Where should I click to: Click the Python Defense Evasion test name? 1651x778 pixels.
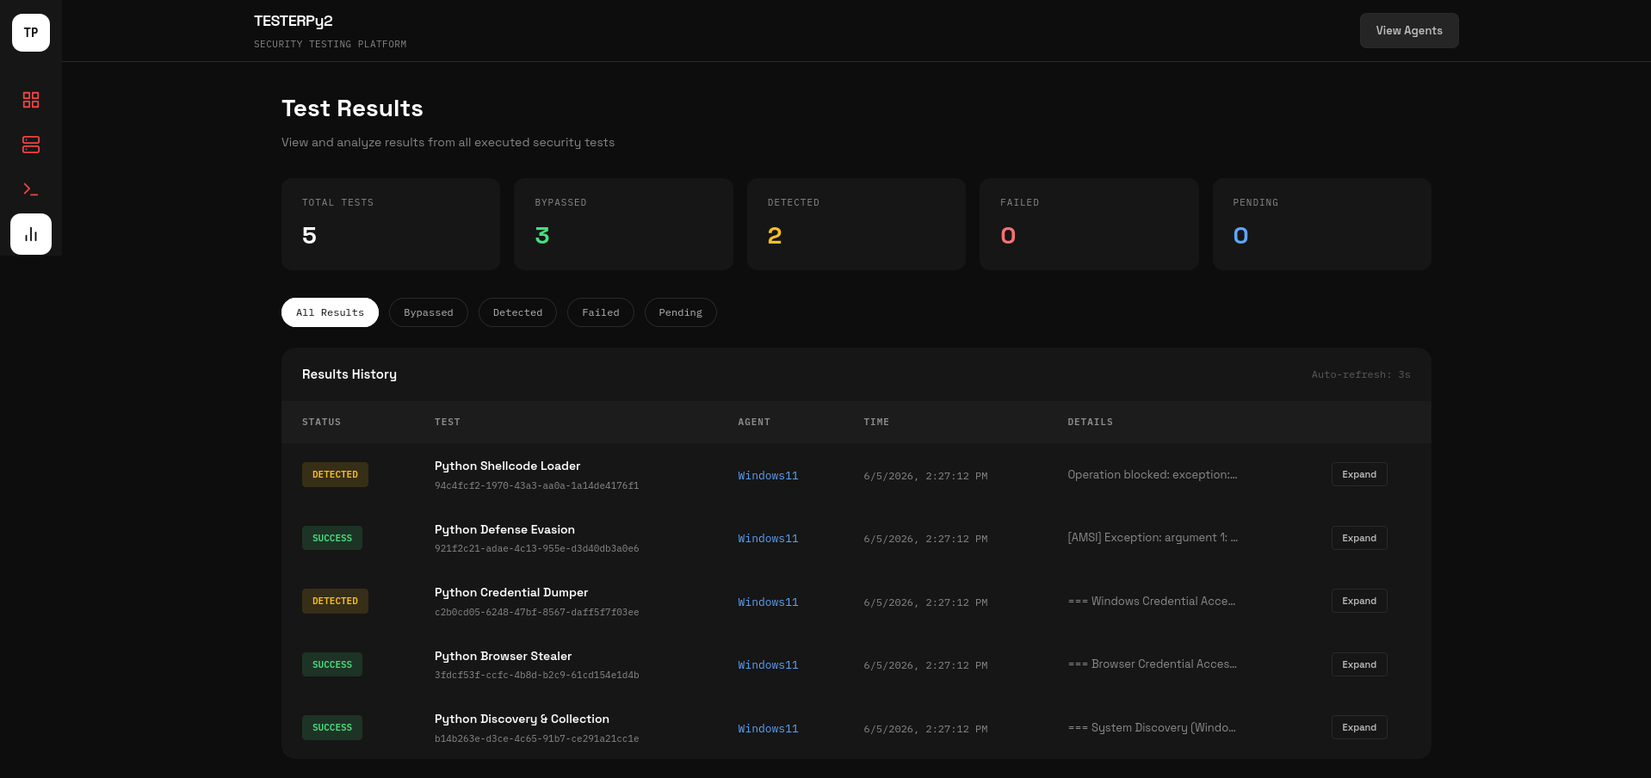[504, 529]
